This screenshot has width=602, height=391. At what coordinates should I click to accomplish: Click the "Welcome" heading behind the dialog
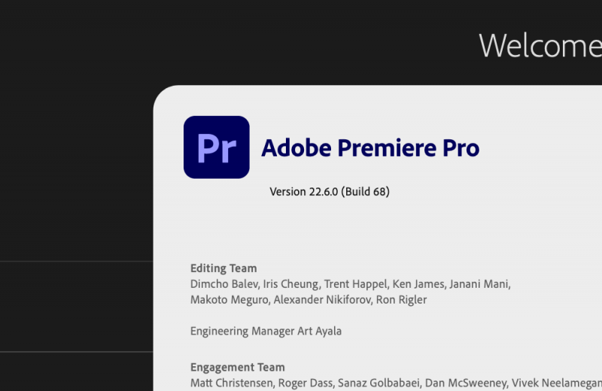540,45
